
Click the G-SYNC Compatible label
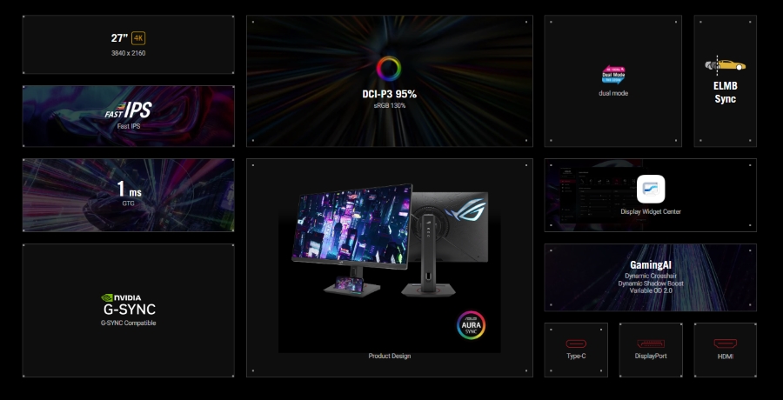pyautogui.click(x=128, y=323)
